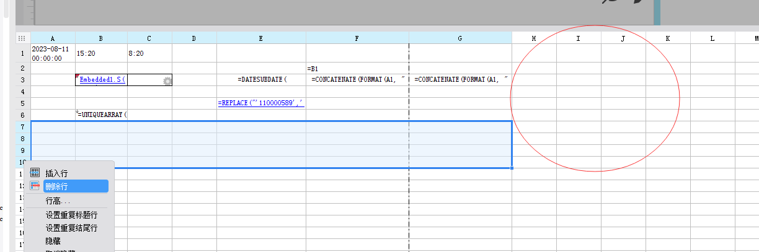Select column L header
This screenshot has width=759, height=252.
[x=712, y=38]
